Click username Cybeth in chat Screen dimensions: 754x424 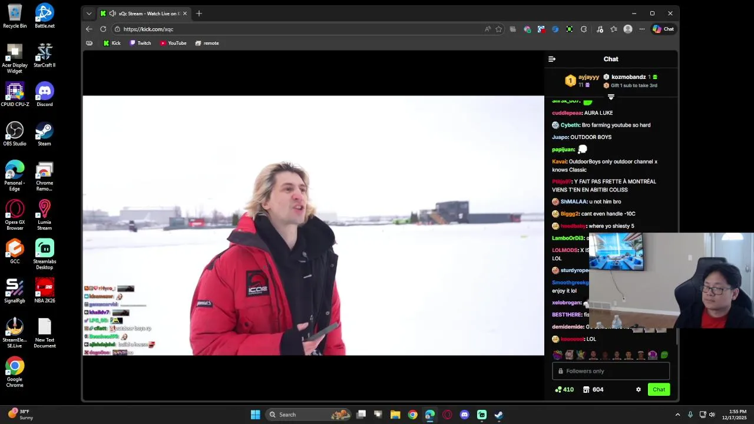point(570,125)
